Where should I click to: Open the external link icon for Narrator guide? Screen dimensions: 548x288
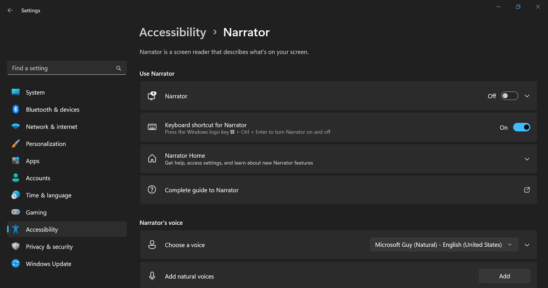[527, 190]
